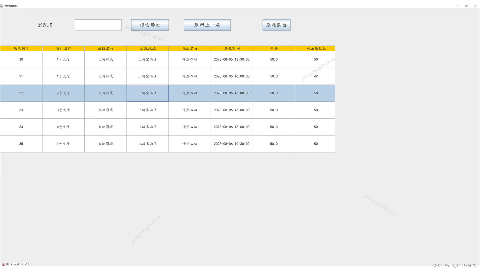
Task: Select session number 30 cell
Action: 21,59
